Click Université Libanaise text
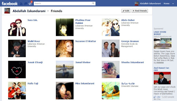This screenshot has width=177, height=101. (130, 86)
